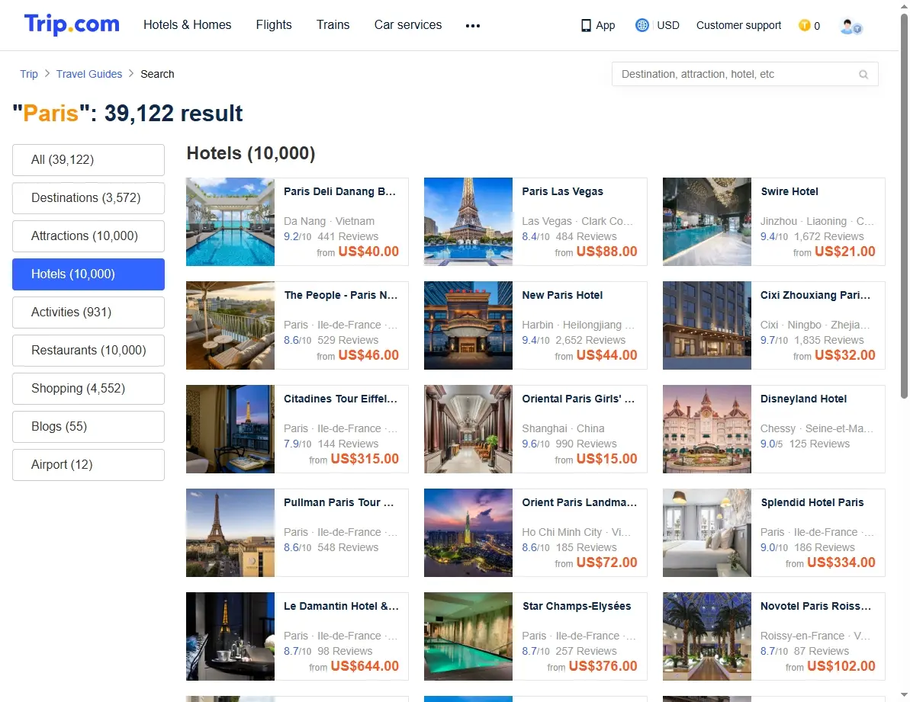
Task: Click Swire Hotel title
Action: pos(789,191)
